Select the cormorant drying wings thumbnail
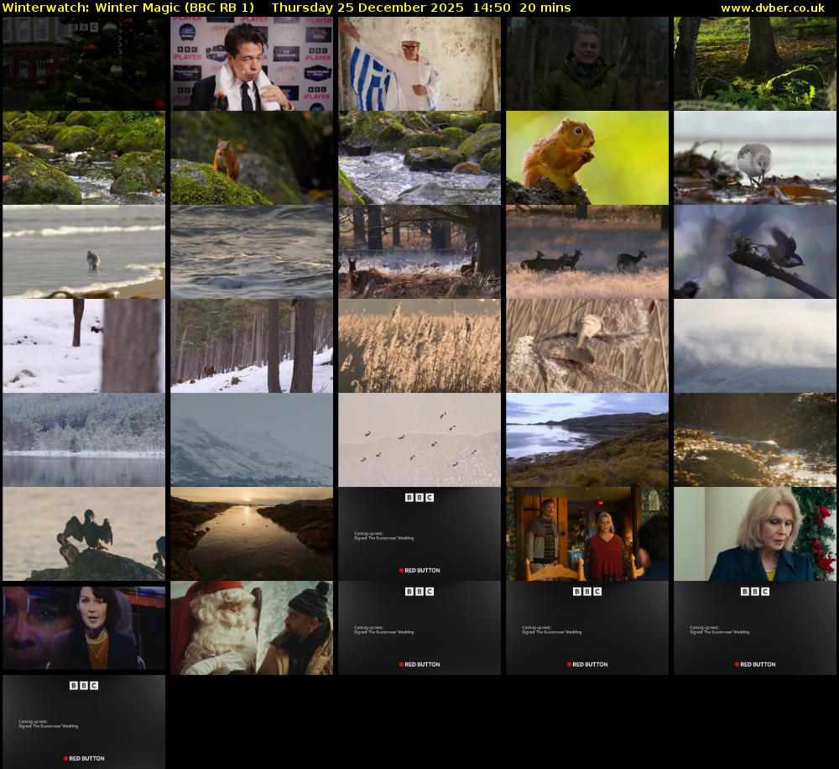This screenshot has height=769, width=839. coord(83,533)
